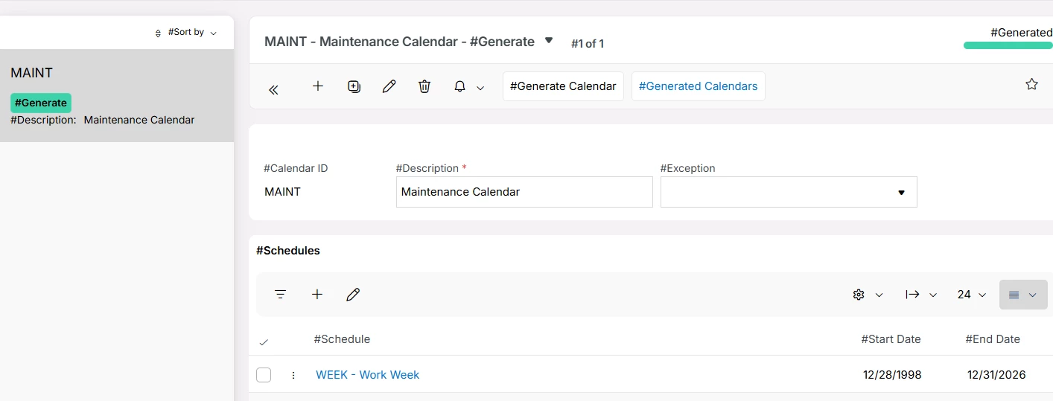Mark this record as favorite with star
The width and height of the screenshot is (1053, 401).
click(x=1031, y=84)
